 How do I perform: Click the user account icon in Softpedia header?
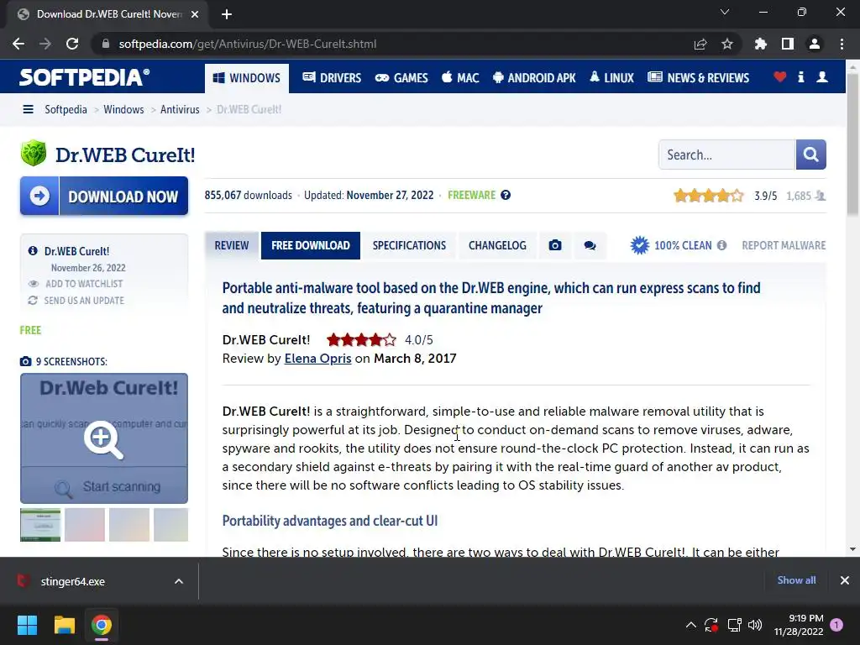click(x=822, y=77)
